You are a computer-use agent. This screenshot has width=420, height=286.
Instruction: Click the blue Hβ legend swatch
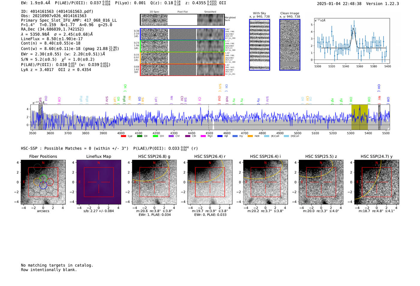[x=220, y=136]
